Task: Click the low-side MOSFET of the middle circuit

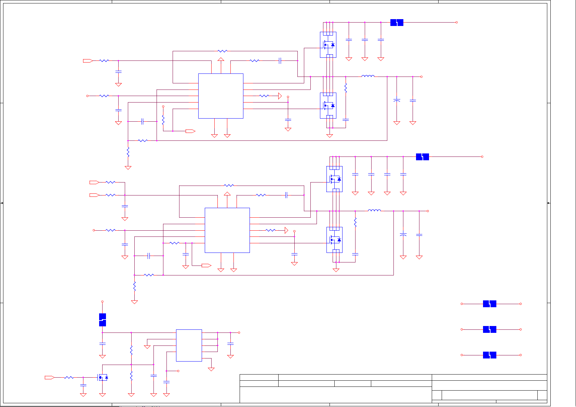Action: click(335, 240)
